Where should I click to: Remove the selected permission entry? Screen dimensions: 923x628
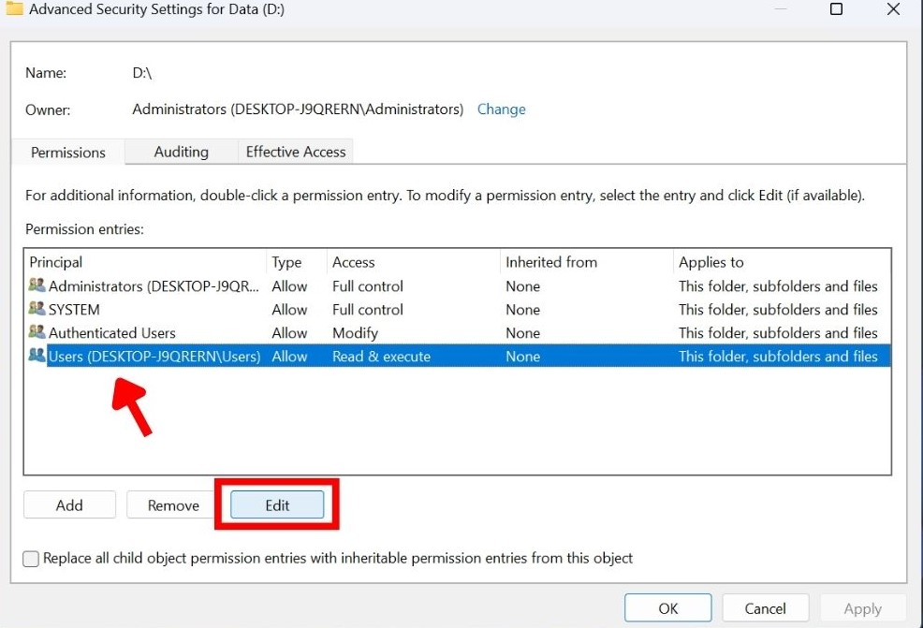pyautogui.click(x=170, y=504)
